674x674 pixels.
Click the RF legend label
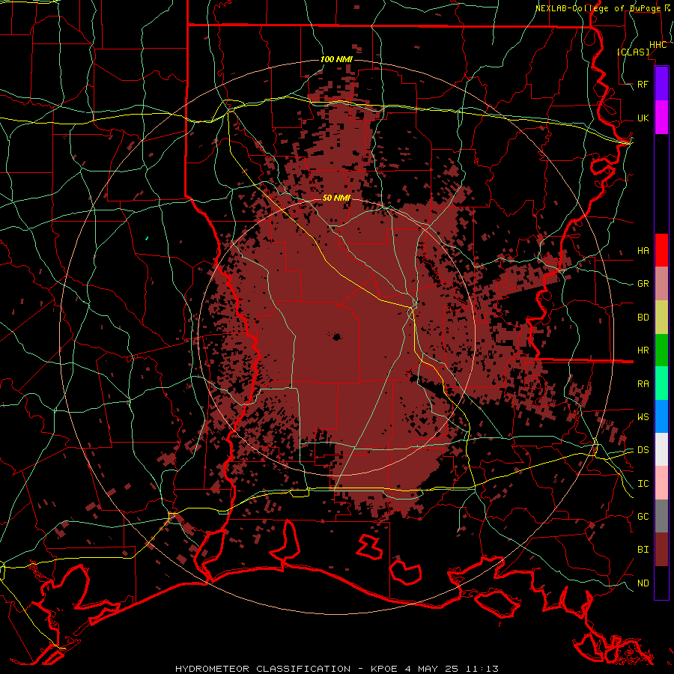(643, 84)
